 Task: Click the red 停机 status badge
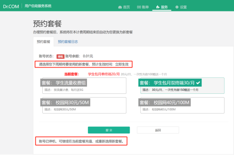coord(60,57)
